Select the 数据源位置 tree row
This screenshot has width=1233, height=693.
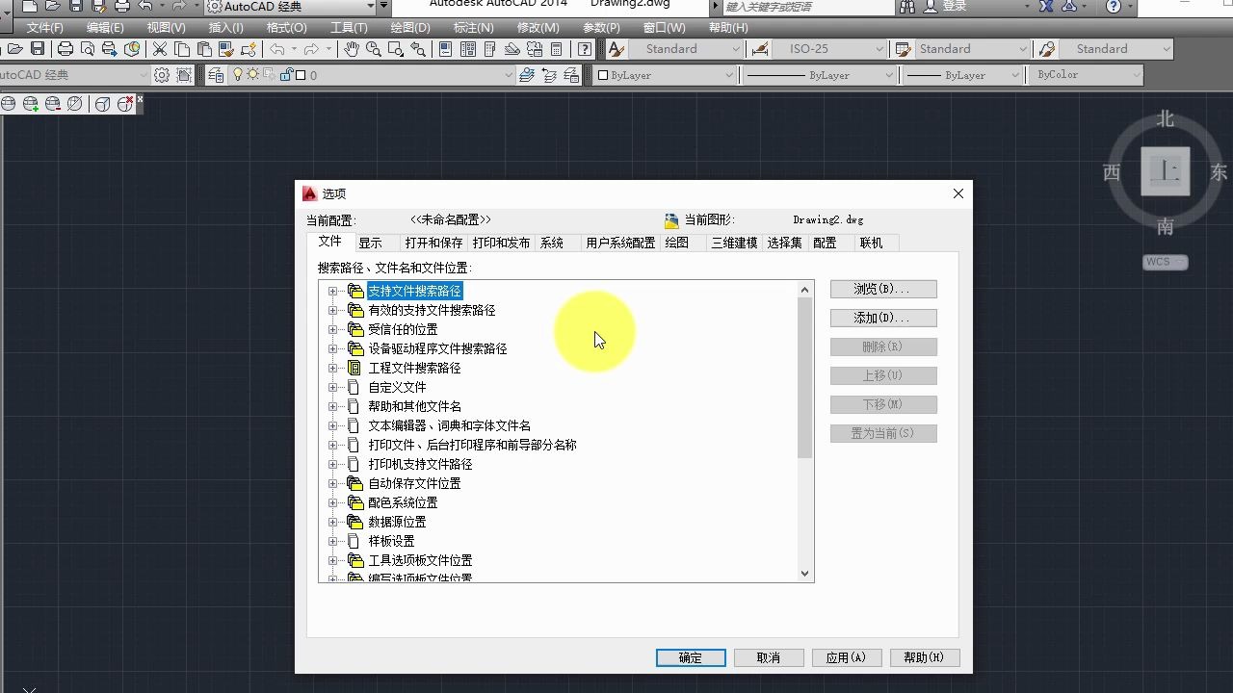pos(397,522)
